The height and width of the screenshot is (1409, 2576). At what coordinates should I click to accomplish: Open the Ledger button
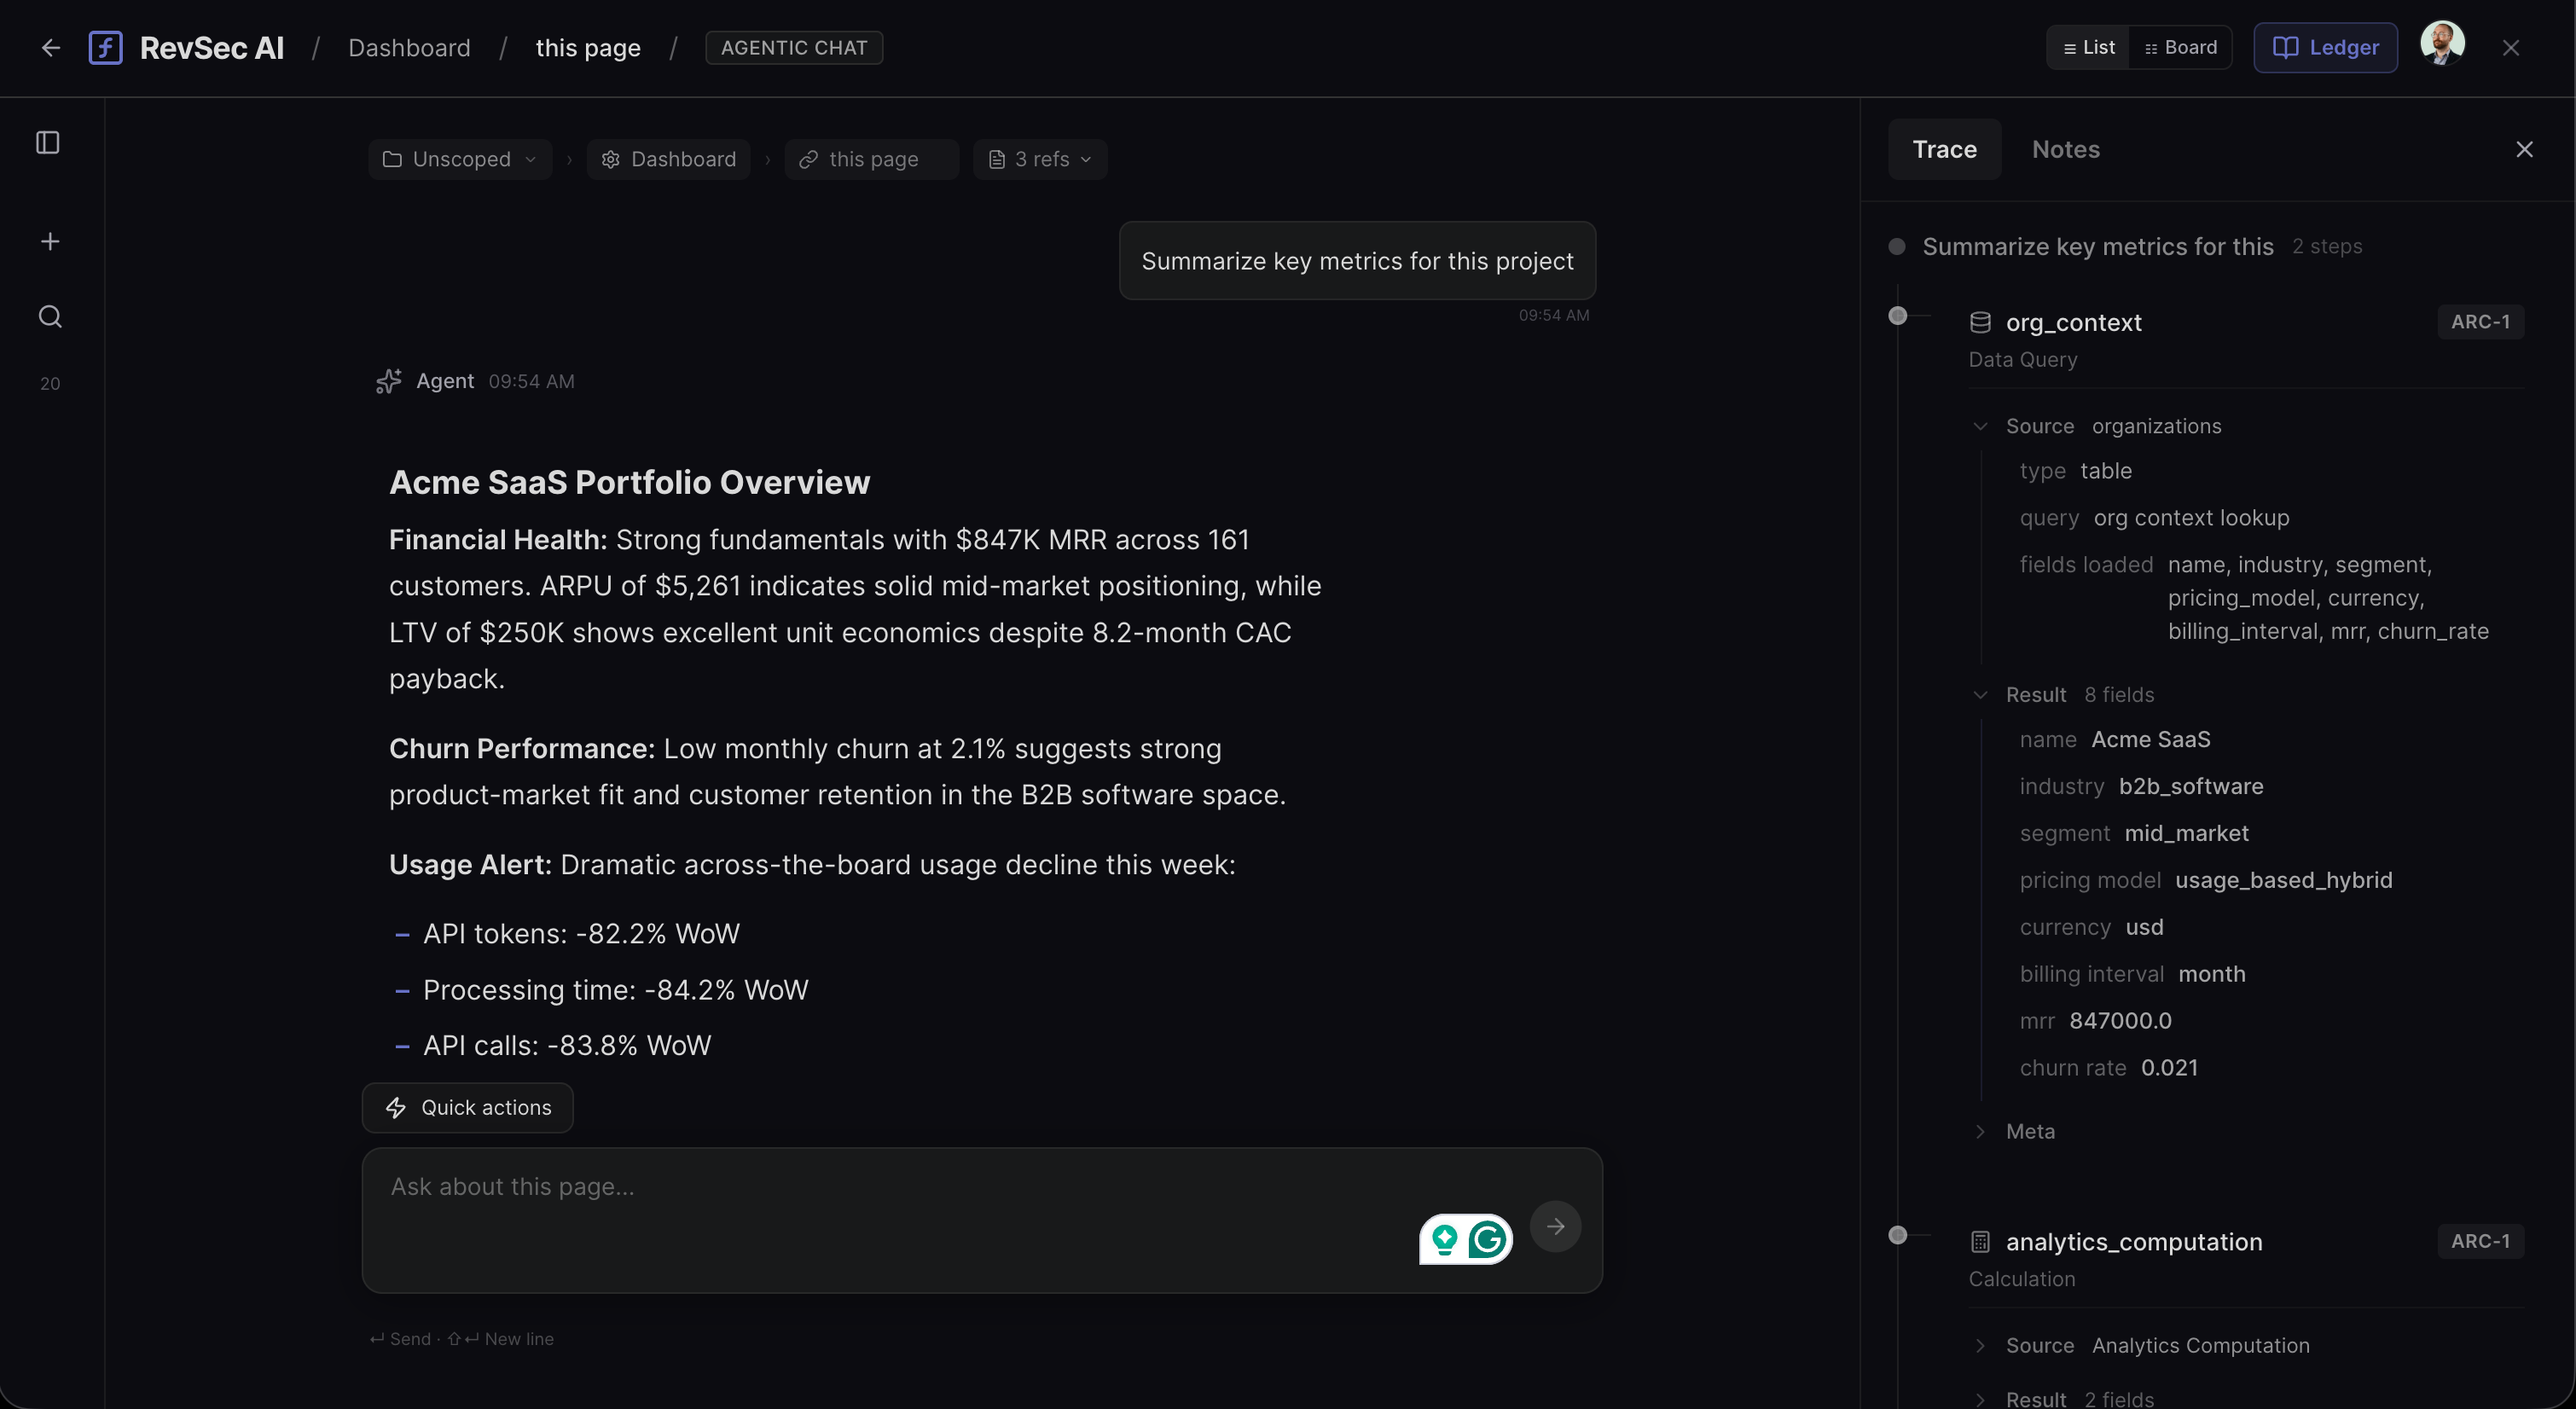point(2325,48)
